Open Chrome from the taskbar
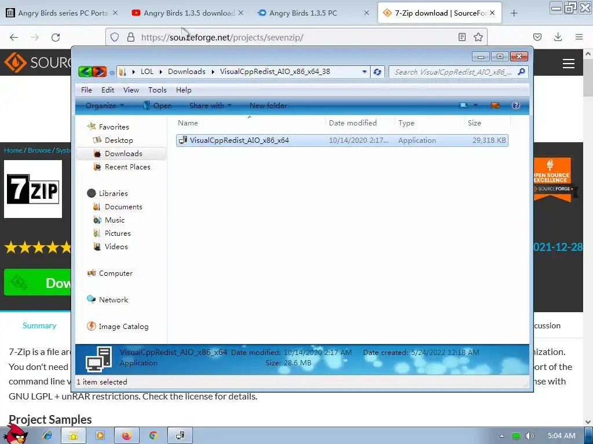593x444 pixels. click(153, 436)
